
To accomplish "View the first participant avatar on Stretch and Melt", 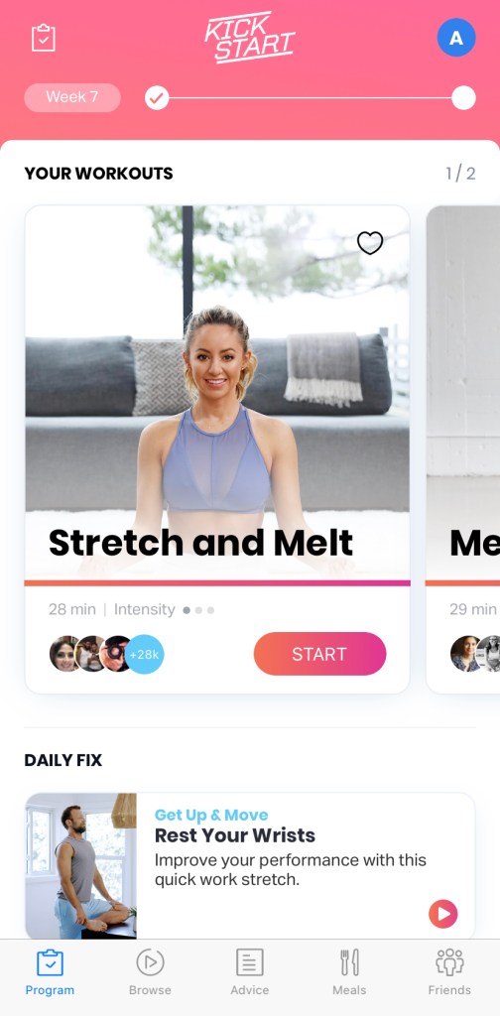I will 64,654.
